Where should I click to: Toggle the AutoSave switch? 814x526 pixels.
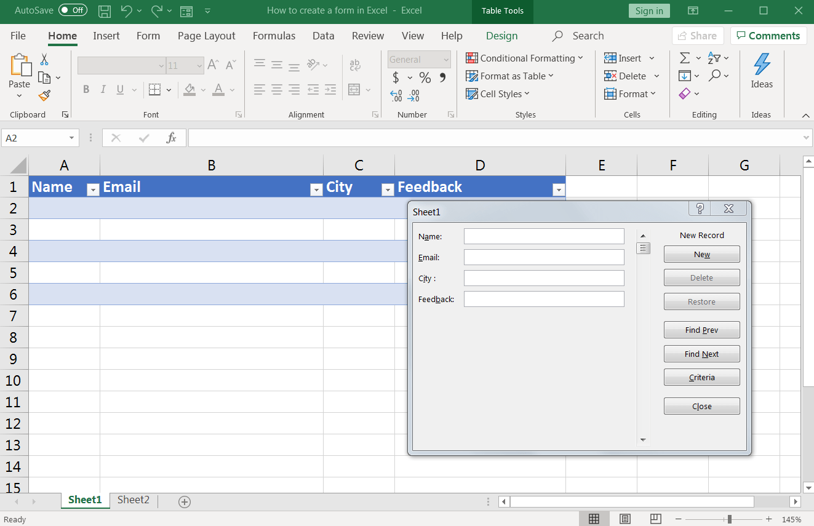pos(73,10)
